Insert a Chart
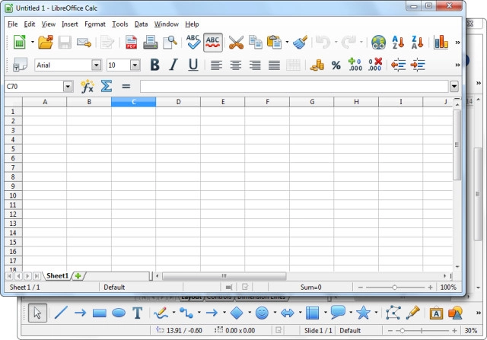This screenshot has height=340, width=487. tap(441, 42)
